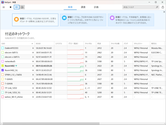The height and width of the screenshot is (125, 166).
Task: Toggle SSID column sort arrow
Action: click(x=32, y=44)
